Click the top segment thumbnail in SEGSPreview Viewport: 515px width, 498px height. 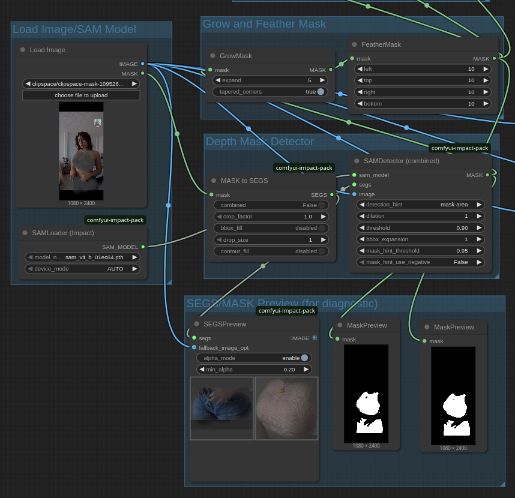tap(286, 408)
